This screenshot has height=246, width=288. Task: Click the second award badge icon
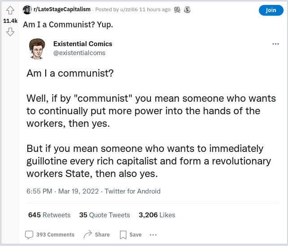[x=187, y=9]
